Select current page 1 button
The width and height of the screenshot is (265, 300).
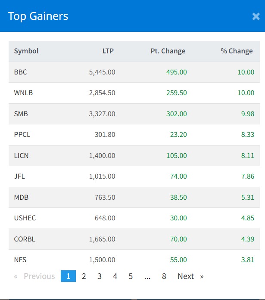[x=68, y=276]
